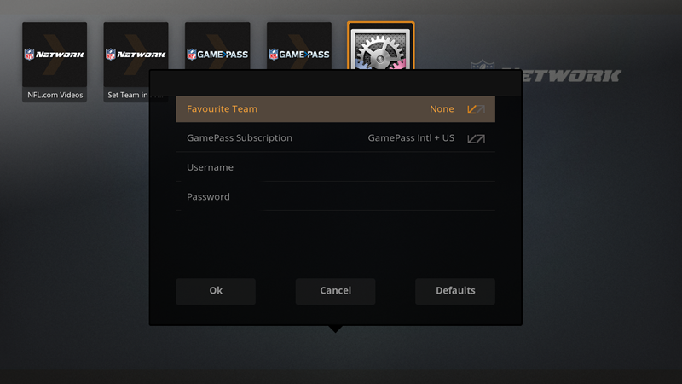Open the second Game Pass tile
Image resolution: width=682 pixels, height=384 pixels.
tap(299, 46)
